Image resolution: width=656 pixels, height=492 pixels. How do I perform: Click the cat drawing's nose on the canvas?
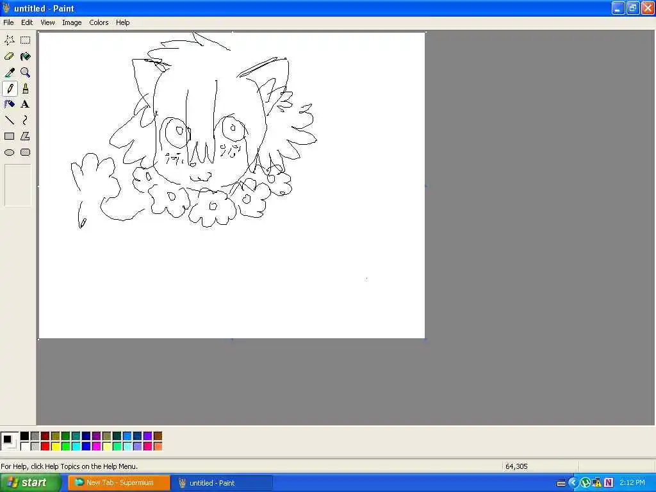[192, 165]
